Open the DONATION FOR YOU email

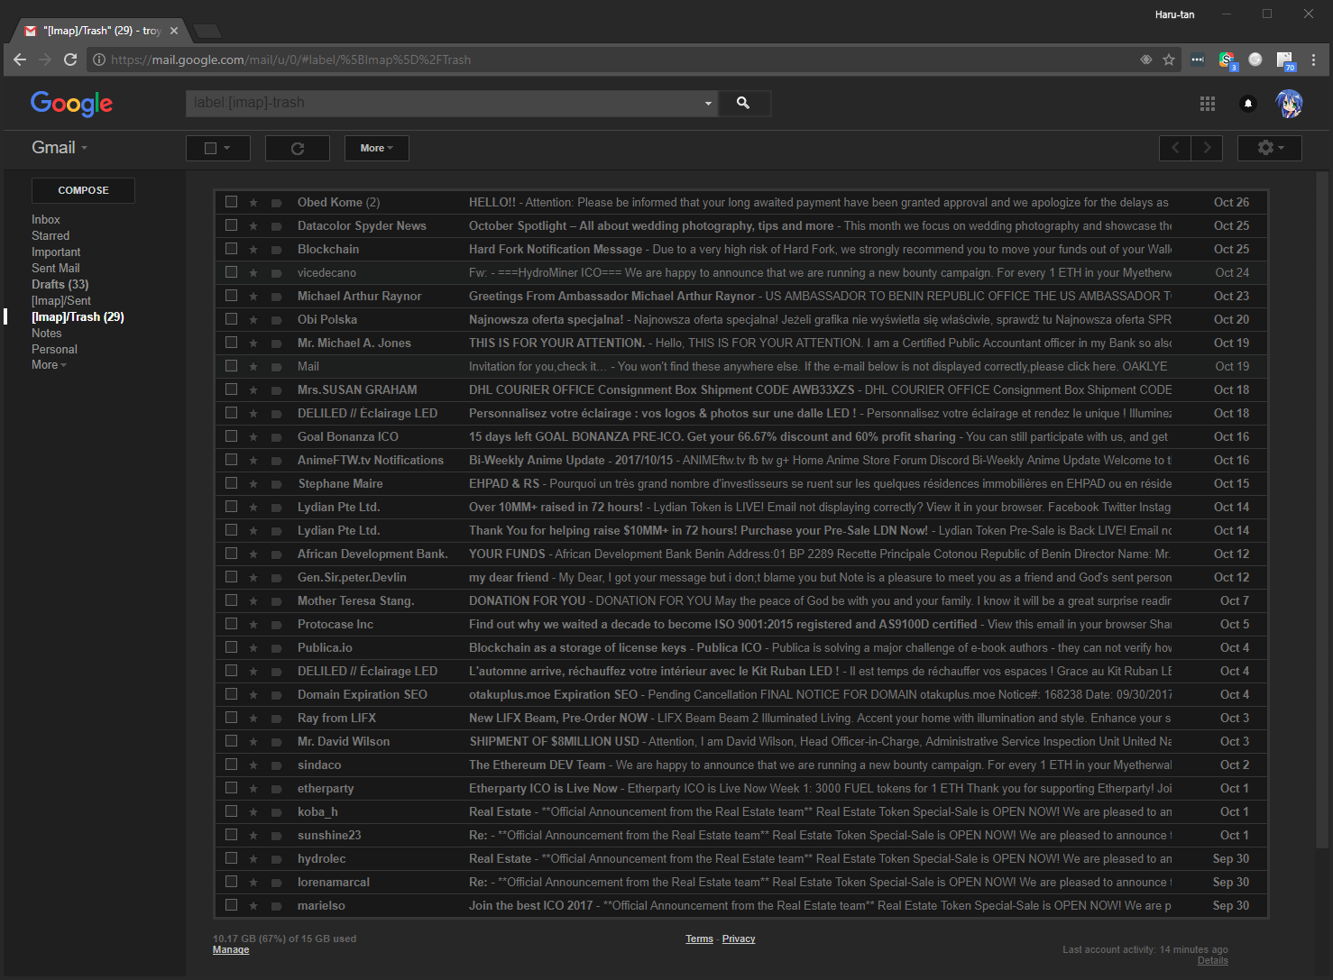click(x=740, y=601)
